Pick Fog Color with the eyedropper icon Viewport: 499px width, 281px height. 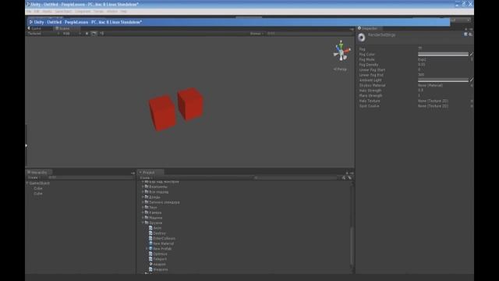click(x=471, y=54)
